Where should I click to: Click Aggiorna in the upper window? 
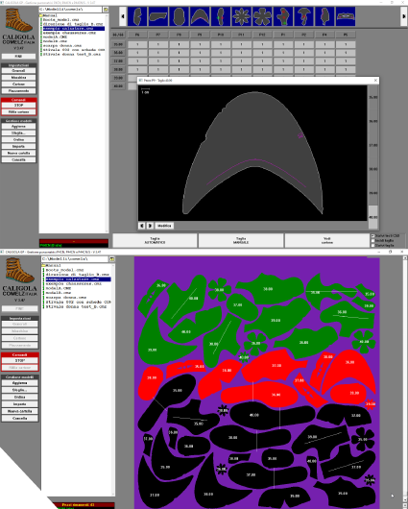click(18, 126)
